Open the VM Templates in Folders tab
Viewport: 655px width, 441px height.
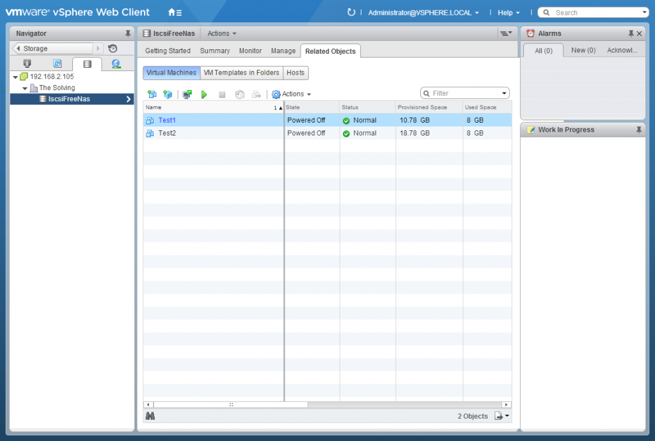[242, 73]
